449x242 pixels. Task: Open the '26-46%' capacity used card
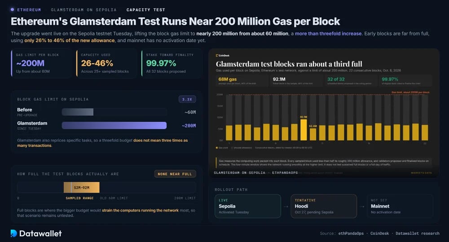pyautogui.click(x=106, y=63)
